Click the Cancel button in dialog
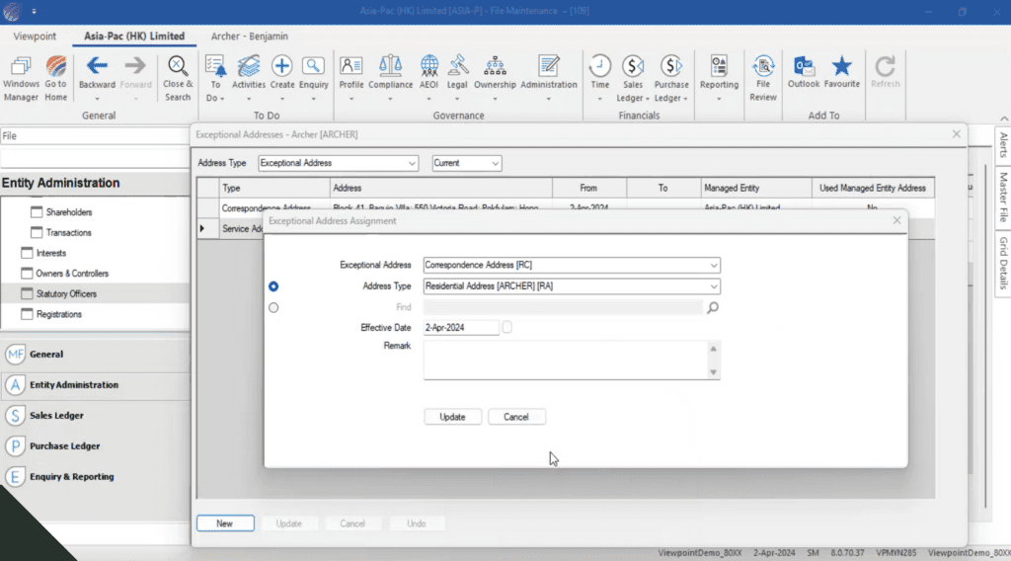Viewport: 1011px width, 561px height. 516,417
